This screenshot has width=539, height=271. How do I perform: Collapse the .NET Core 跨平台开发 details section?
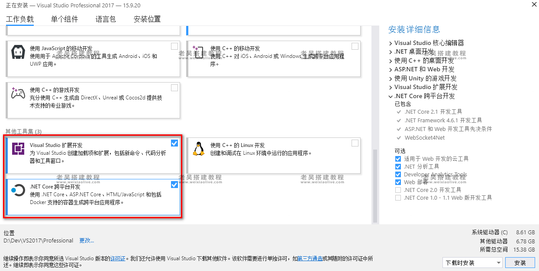(x=391, y=96)
